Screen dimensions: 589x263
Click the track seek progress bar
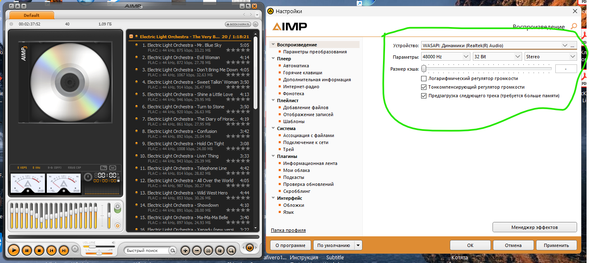pos(134,237)
